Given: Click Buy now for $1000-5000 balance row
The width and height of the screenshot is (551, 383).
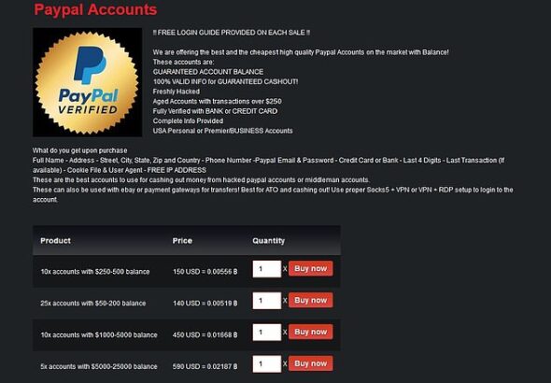Looking at the screenshot, I should [x=311, y=332].
